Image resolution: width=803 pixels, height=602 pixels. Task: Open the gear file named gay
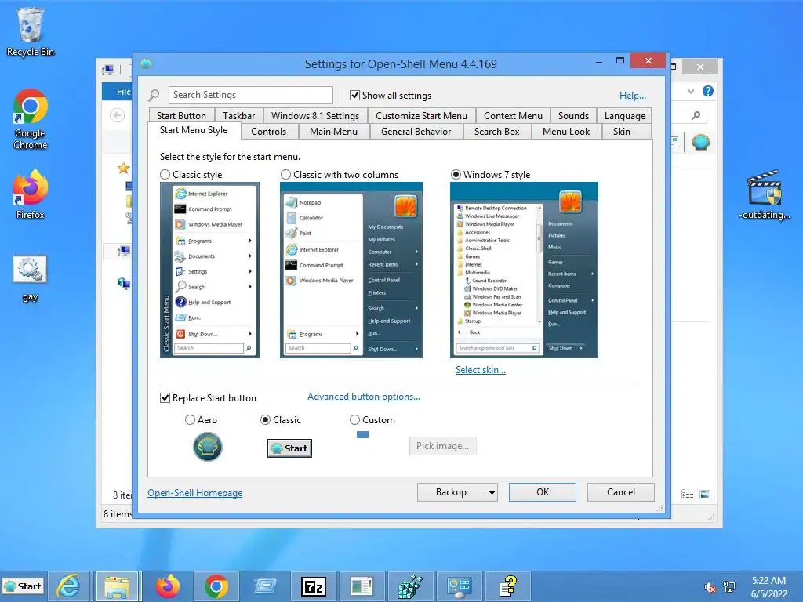(x=31, y=278)
